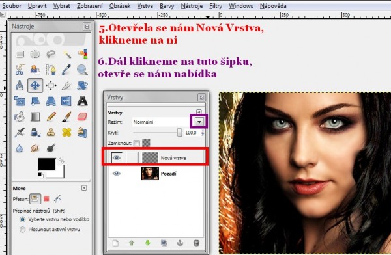Anchor the floating layer

point(180,243)
